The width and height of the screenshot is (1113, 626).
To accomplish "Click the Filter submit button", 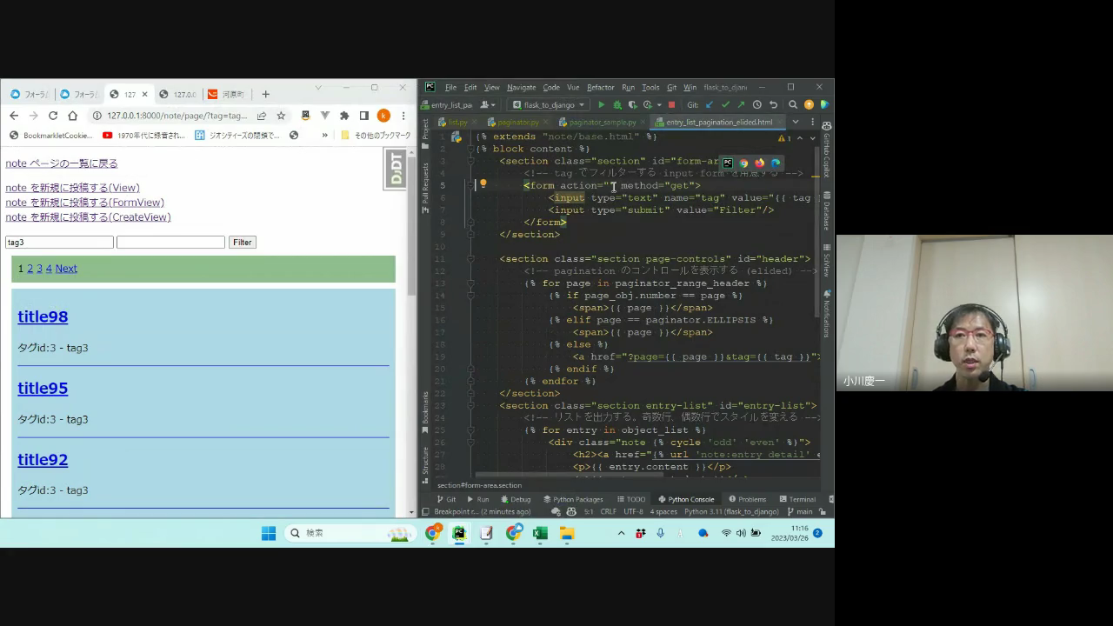I will tap(243, 243).
